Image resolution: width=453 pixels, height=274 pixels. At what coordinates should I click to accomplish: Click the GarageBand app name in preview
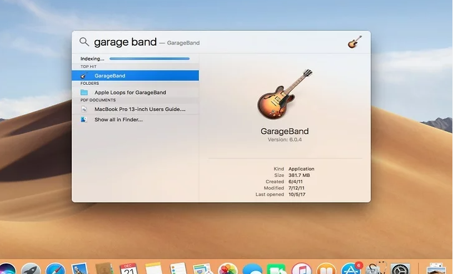pos(285,131)
